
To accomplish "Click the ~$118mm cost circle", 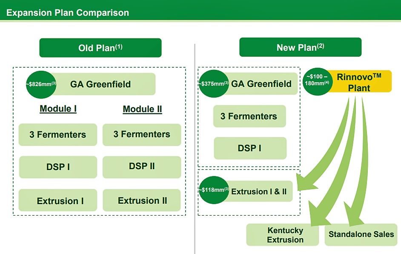I will [214, 190].
